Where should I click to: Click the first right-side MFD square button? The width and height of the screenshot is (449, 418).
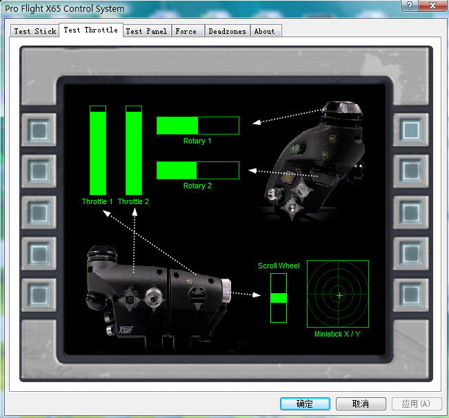(411, 130)
